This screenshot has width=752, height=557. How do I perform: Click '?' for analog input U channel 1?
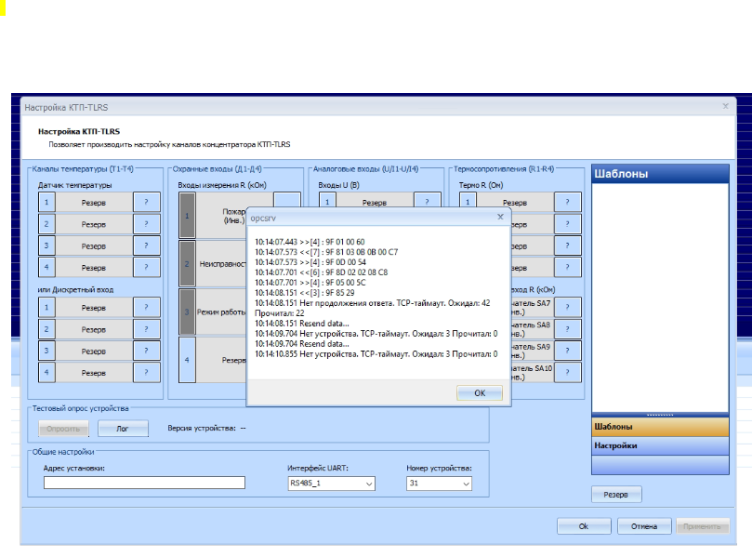pyautogui.click(x=427, y=201)
